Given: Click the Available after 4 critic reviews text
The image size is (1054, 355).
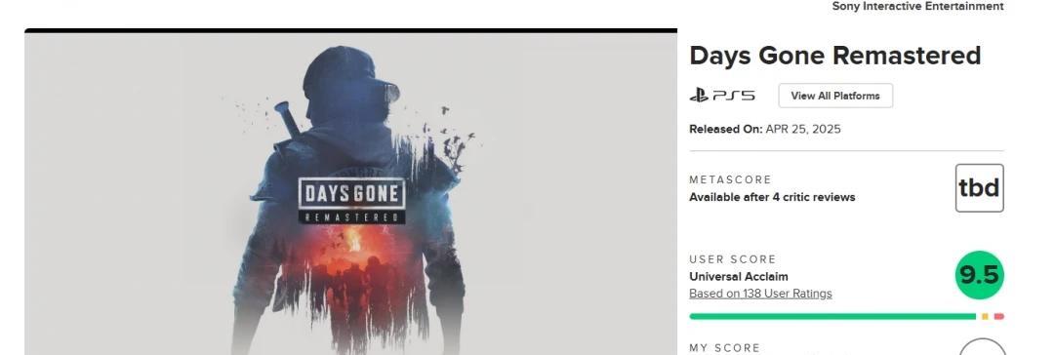Looking at the screenshot, I should click(772, 197).
